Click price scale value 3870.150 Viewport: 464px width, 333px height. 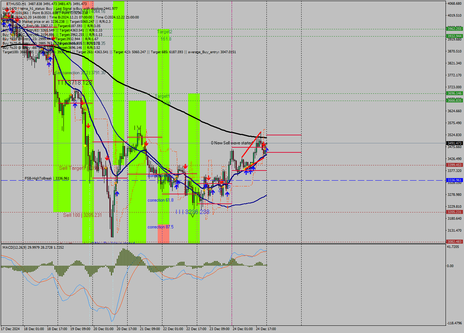[454, 51]
